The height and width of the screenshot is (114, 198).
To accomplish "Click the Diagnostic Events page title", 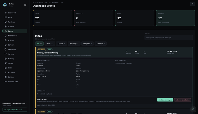I will [44, 6].
